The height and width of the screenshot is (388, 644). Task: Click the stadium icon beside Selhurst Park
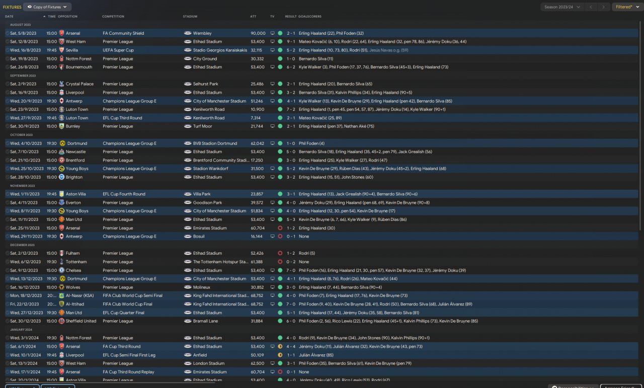coord(188,84)
